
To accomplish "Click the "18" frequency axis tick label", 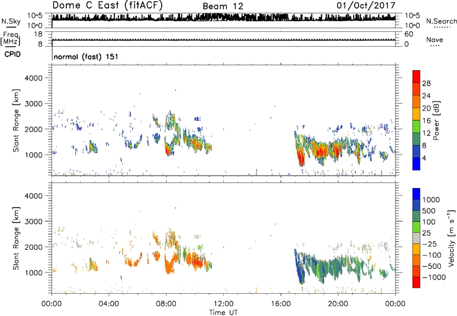I will [x=38, y=34].
